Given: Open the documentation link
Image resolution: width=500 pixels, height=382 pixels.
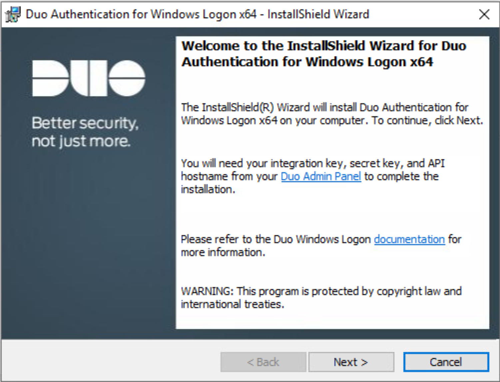Looking at the screenshot, I should (x=409, y=239).
